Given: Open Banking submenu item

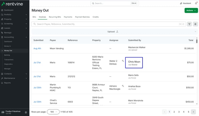Looking at the screenshot, I should pos(7,55).
